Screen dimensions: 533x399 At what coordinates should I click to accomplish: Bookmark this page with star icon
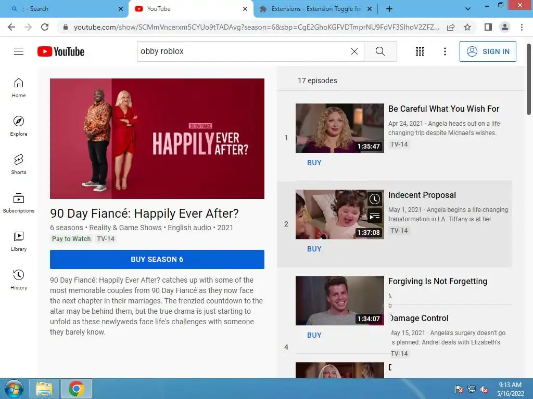click(x=467, y=27)
